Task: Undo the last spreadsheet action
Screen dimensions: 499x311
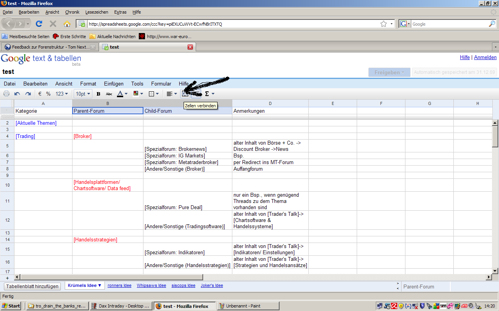Action: pyautogui.click(x=17, y=94)
